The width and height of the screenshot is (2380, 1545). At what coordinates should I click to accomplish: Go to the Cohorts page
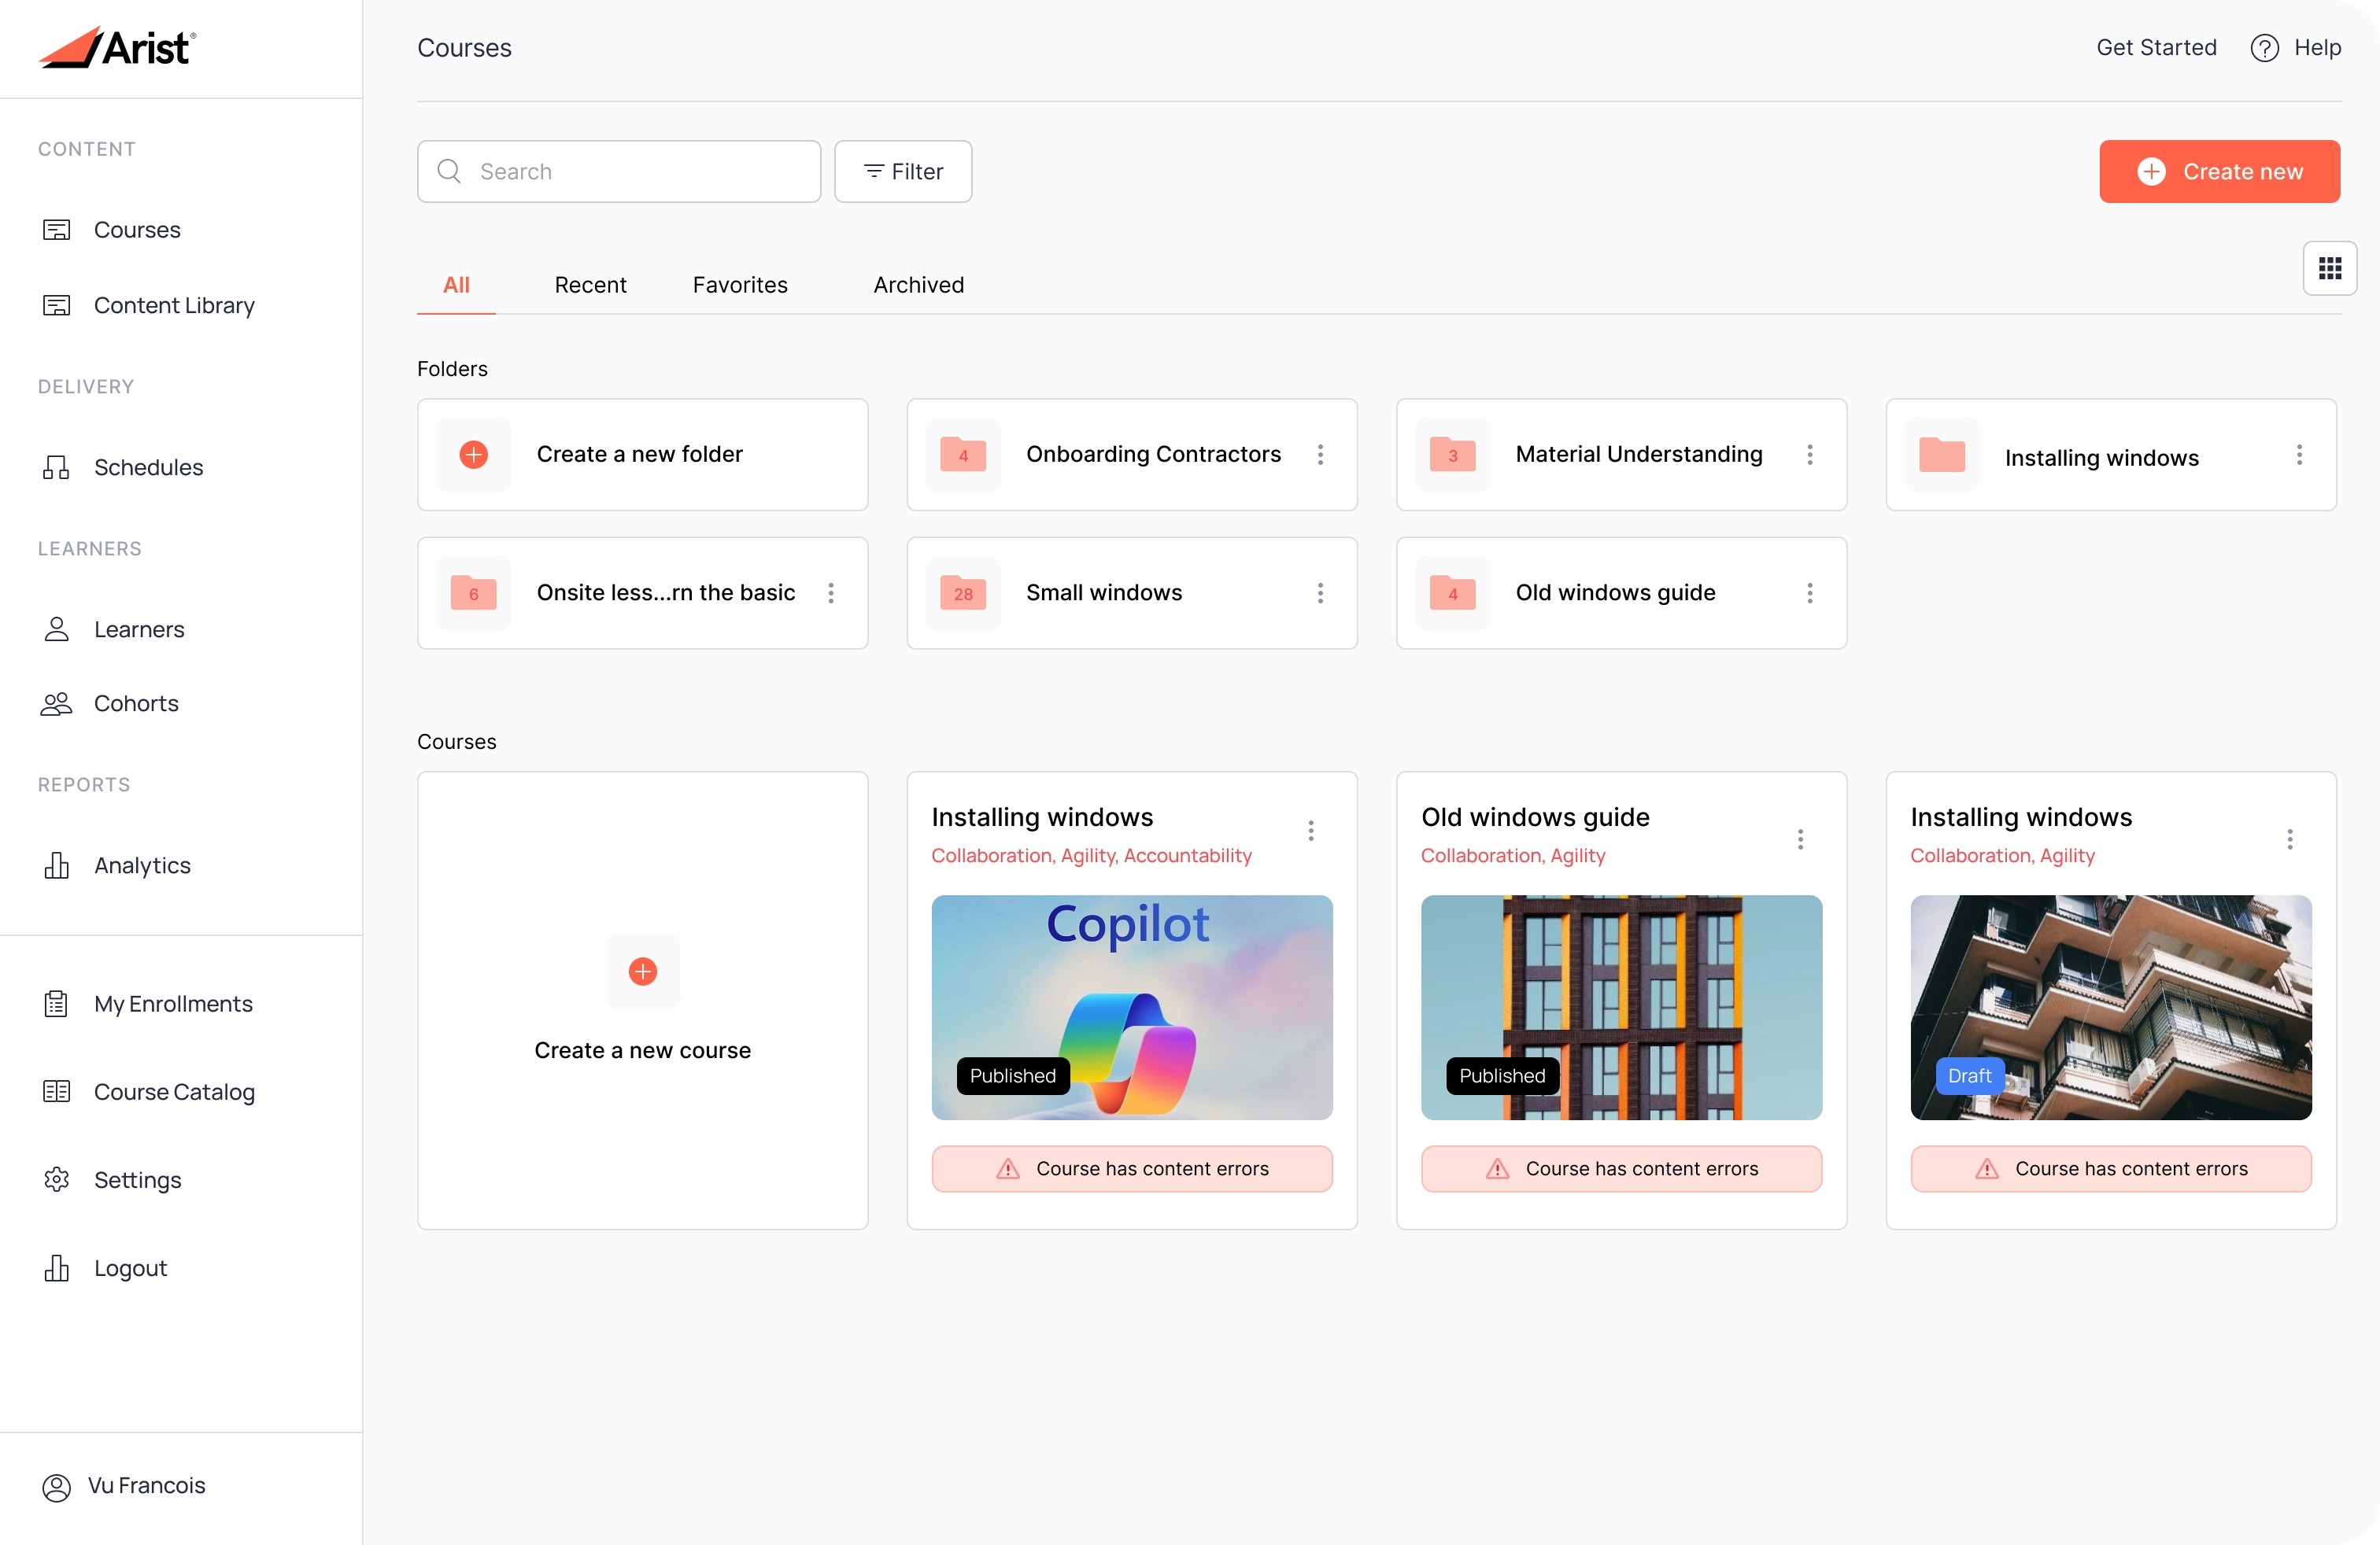tap(135, 703)
